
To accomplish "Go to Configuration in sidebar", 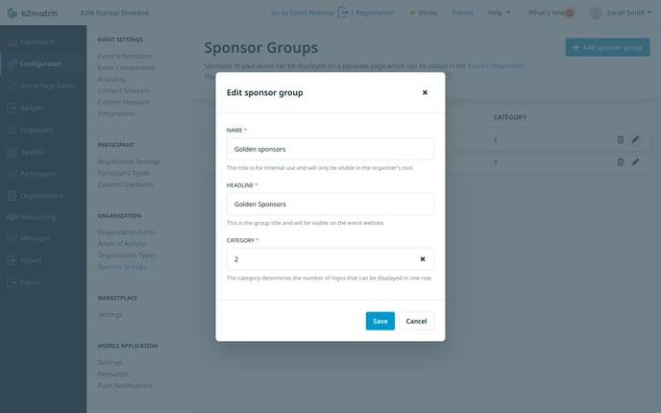I will coord(41,64).
